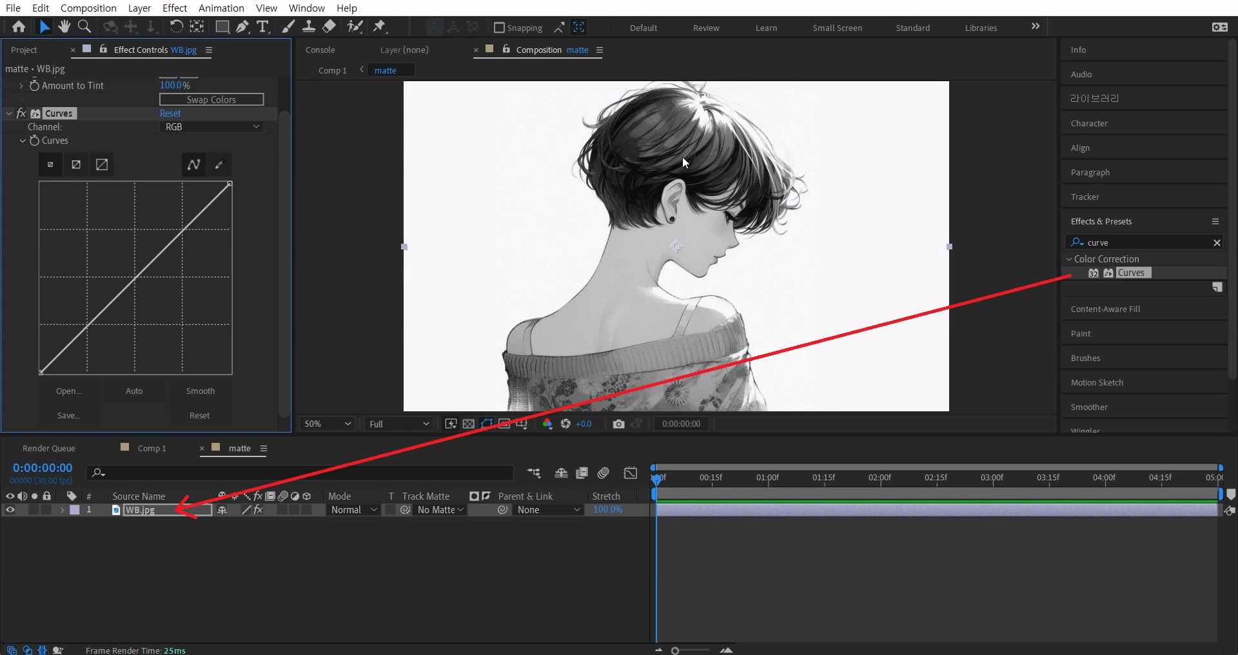Open the Animation menu
This screenshot has height=655, width=1238.
click(x=221, y=8)
